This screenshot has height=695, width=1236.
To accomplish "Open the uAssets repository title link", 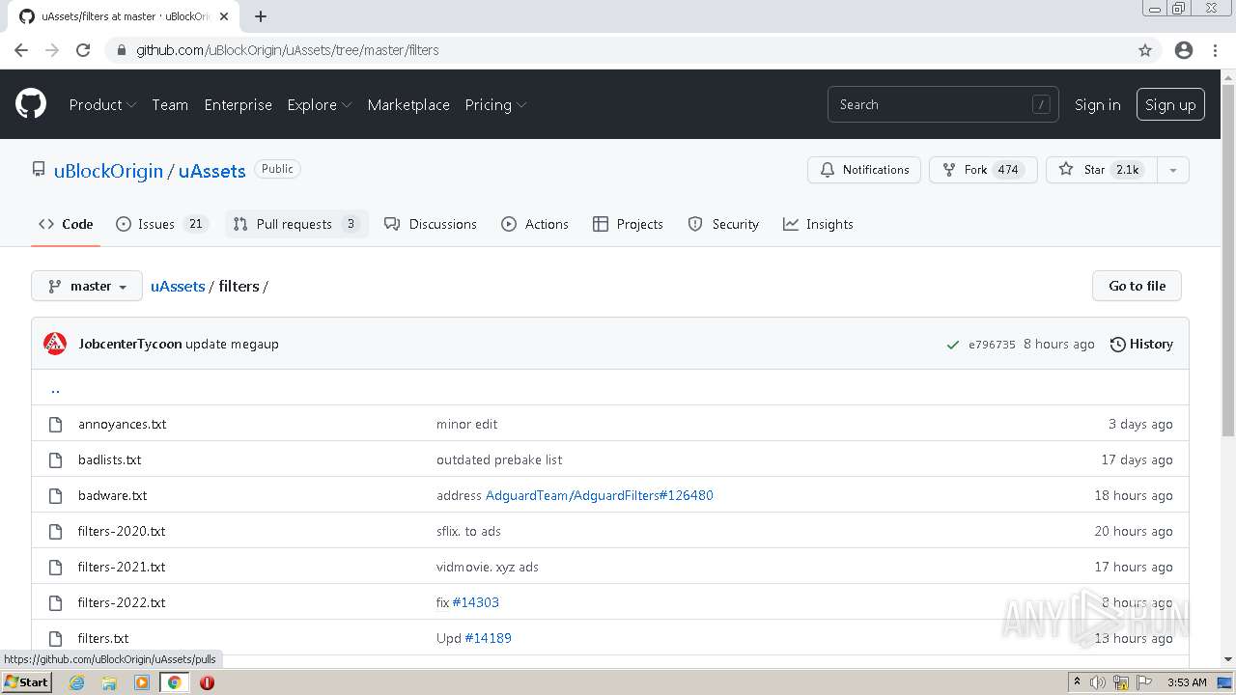I will tap(211, 171).
